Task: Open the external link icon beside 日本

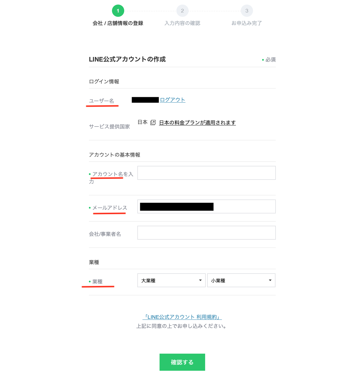Action: point(153,123)
